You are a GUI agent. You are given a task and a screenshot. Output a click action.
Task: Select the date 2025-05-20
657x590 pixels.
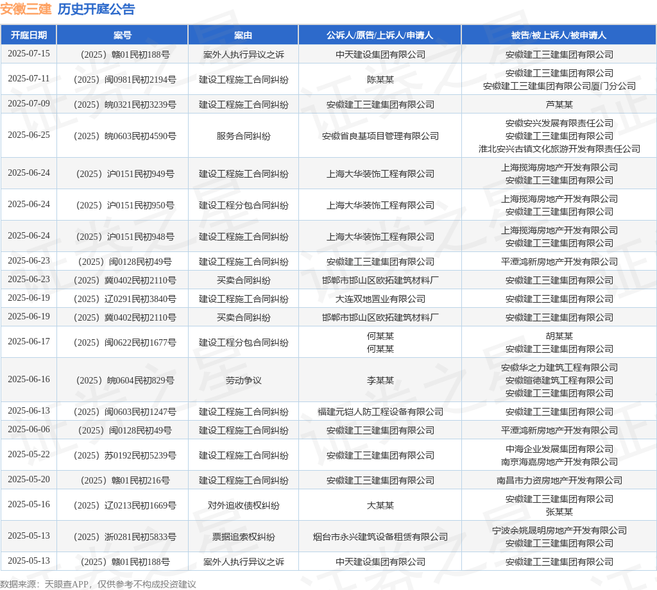(x=28, y=480)
